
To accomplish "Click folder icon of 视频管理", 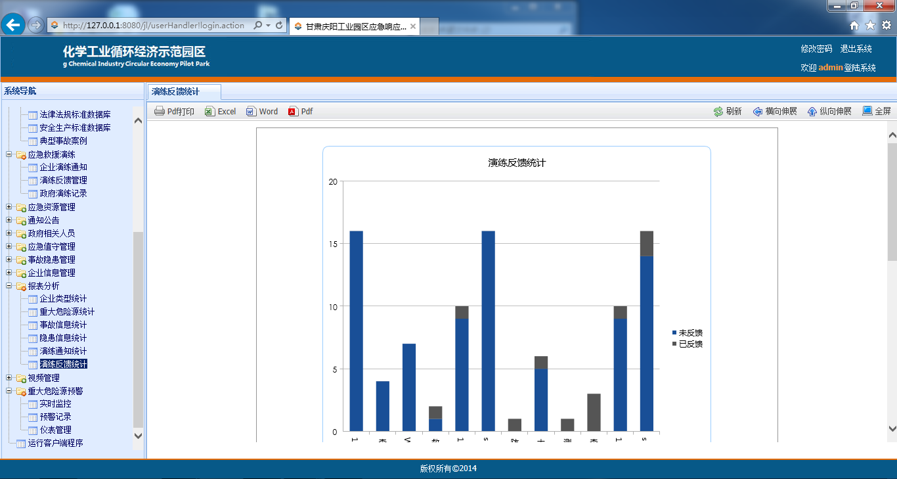I will [x=21, y=378].
